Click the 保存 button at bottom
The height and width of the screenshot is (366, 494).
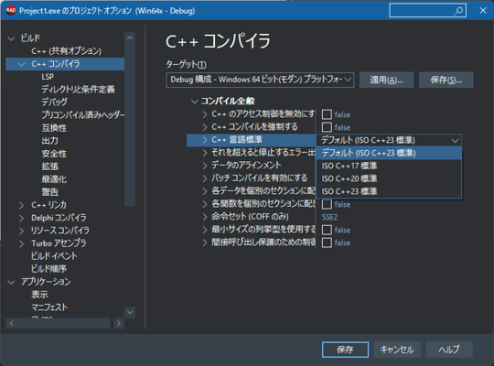[345, 350]
